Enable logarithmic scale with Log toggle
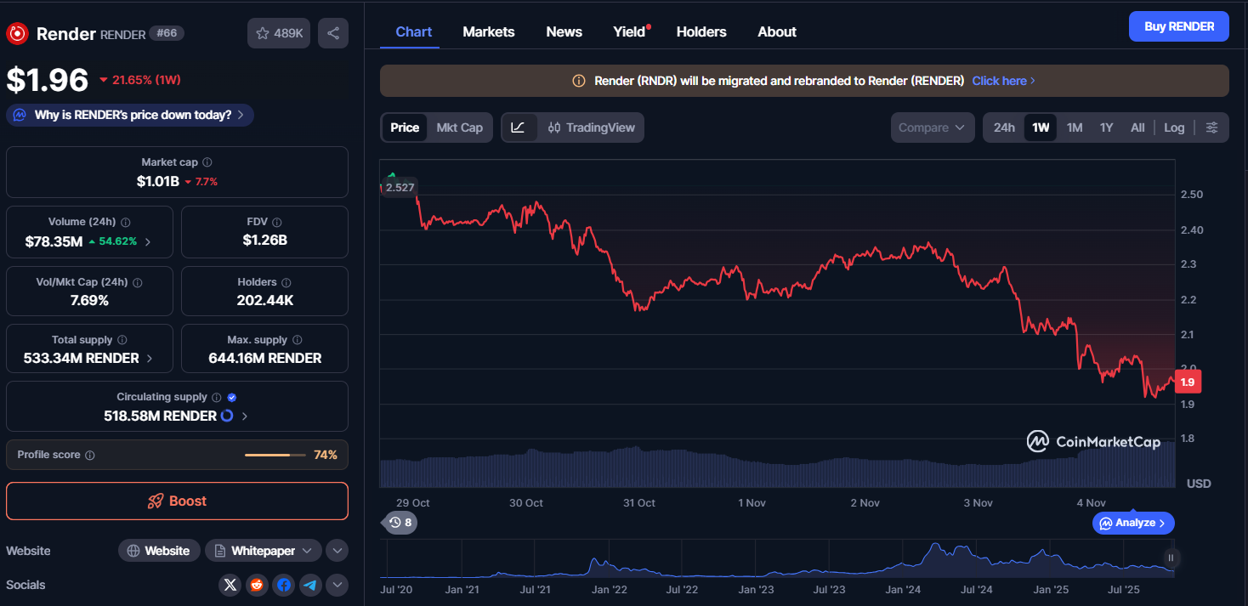Image resolution: width=1248 pixels, height=606 pixels. point(1174,127)
